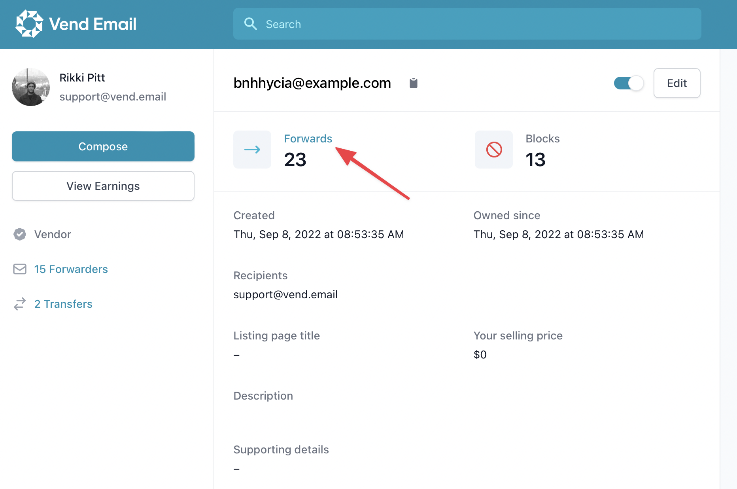Click recipient support@vend.email under Recipients
The height and width of the screenshot is (489, 737).
(x=285, y=294)
